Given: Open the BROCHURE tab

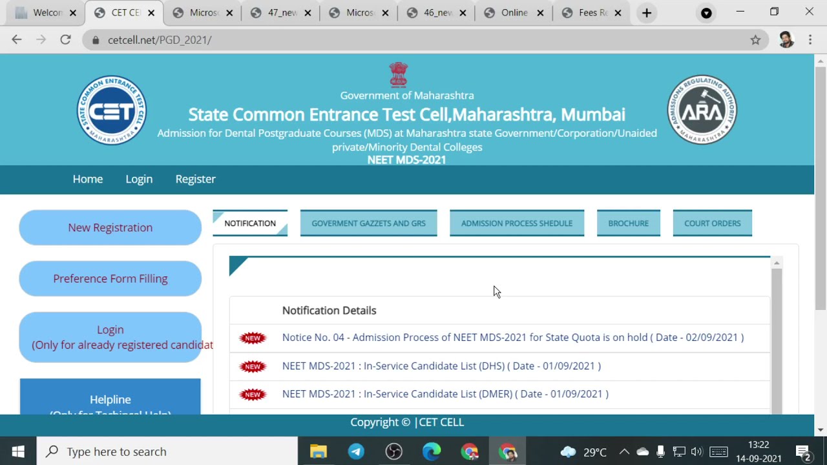Looking at the screenshot, I should pos(628,223).
